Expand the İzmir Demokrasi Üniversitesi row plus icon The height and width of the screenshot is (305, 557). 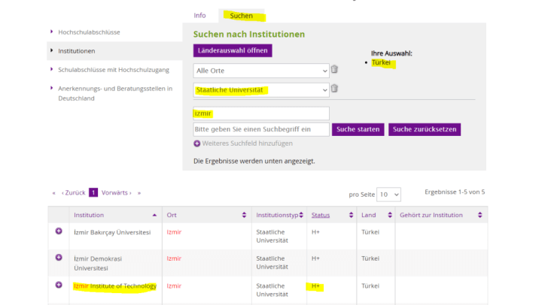(x=59, y=258)
